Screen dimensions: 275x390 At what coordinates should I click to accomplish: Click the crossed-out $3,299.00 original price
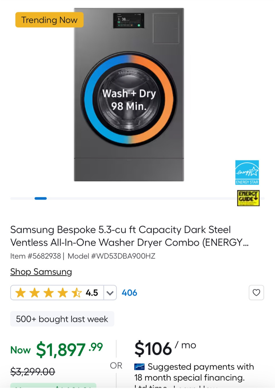33,372
